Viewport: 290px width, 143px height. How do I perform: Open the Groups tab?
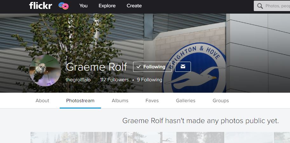click(221, 101)
